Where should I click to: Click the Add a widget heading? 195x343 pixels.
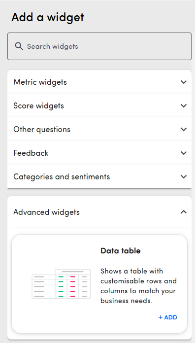pyautogui.click(x=48, y=17)
